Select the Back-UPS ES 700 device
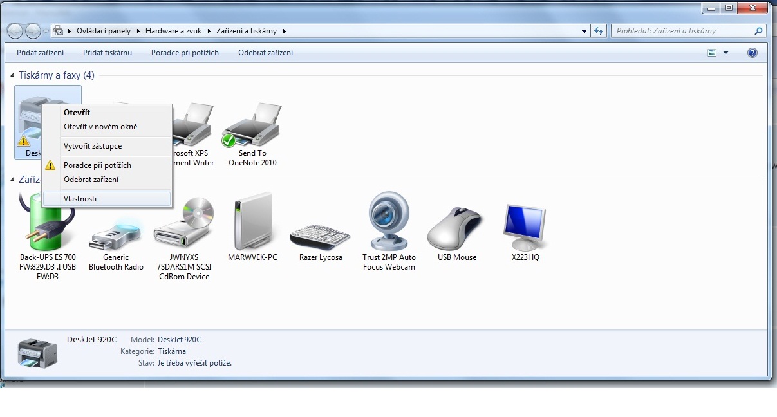 (48, 237)
